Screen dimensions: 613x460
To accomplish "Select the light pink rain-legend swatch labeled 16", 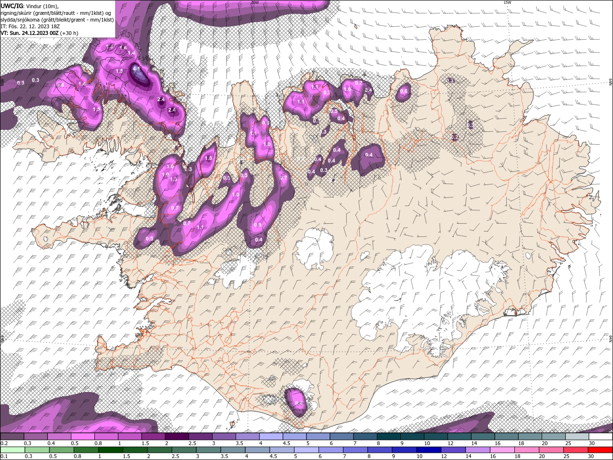I will tap(502, 450).
